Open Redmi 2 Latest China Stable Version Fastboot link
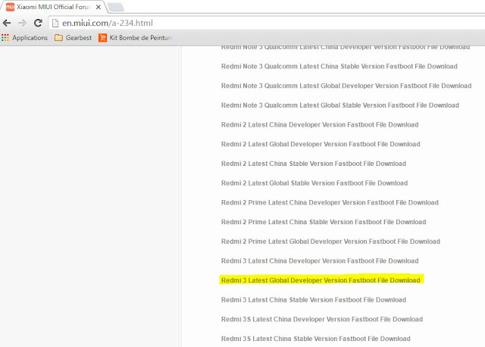This screenshot has width=485, height=347. (x=314, y=164)
